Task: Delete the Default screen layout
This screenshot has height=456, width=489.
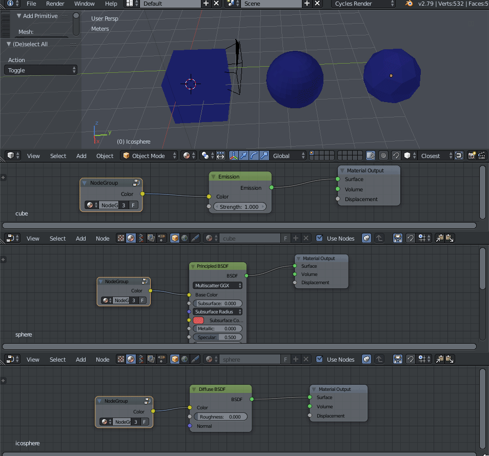Action: point(216,4)
